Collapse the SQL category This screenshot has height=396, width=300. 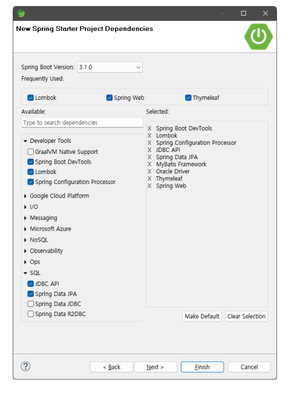25,273
